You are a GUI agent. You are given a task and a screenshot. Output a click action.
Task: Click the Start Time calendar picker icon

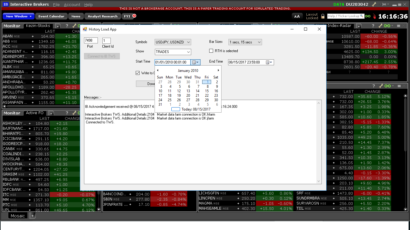(195, 62)
